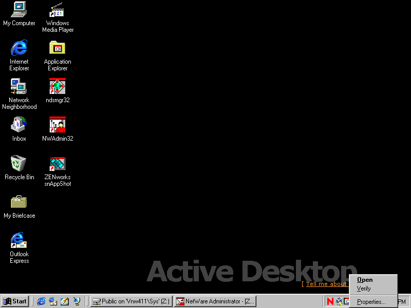Viewport: 411px width, 308px height.
Task: Choose Open in the context menu
Action: click(x=373, y=280)
